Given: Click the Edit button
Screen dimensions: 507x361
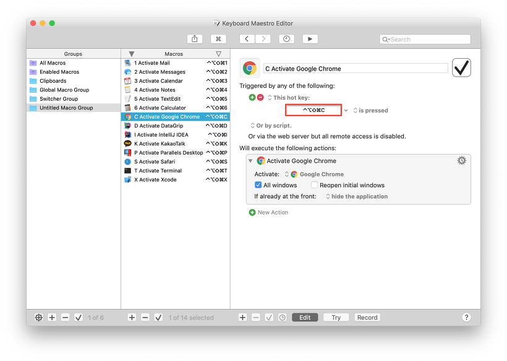Looking at the screenshot, I should [x=305, y=317].
